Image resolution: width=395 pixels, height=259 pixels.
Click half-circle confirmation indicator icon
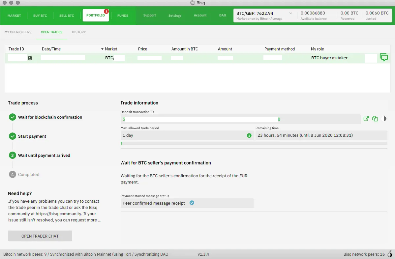coord(384,119)
